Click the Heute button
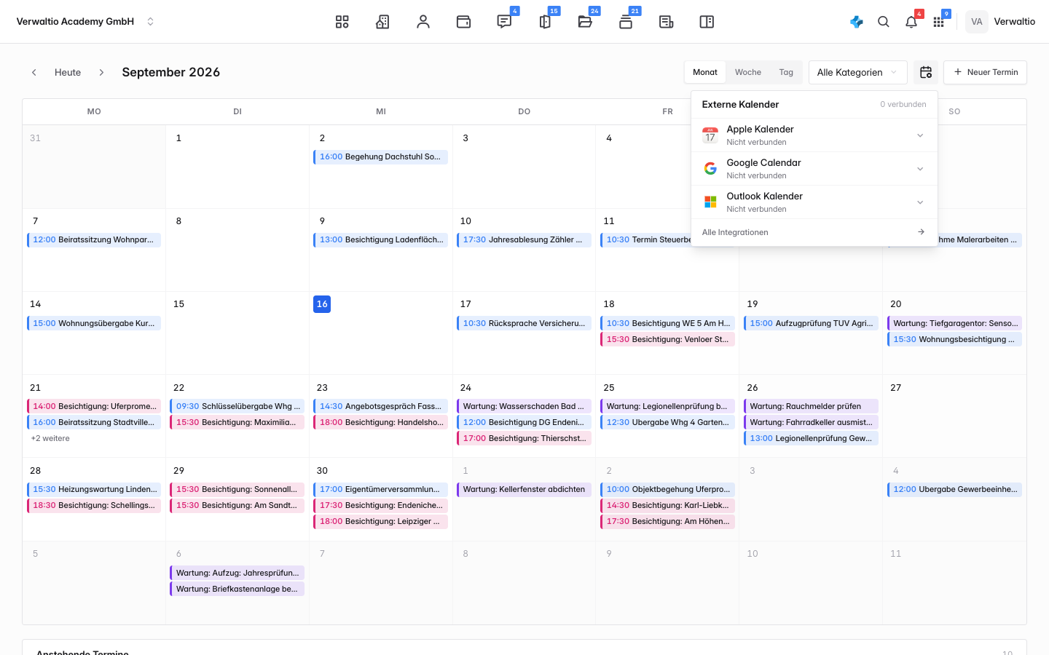 68,72
